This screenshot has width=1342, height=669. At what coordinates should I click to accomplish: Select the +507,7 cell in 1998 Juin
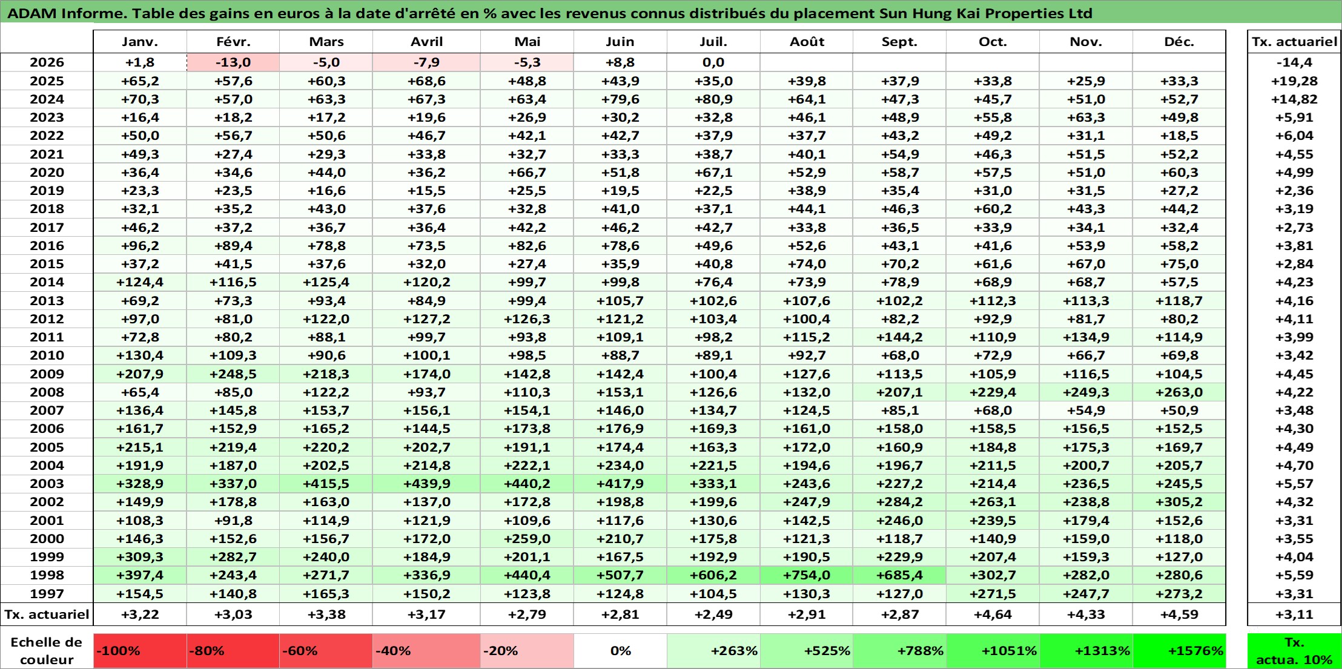[620, 575]
